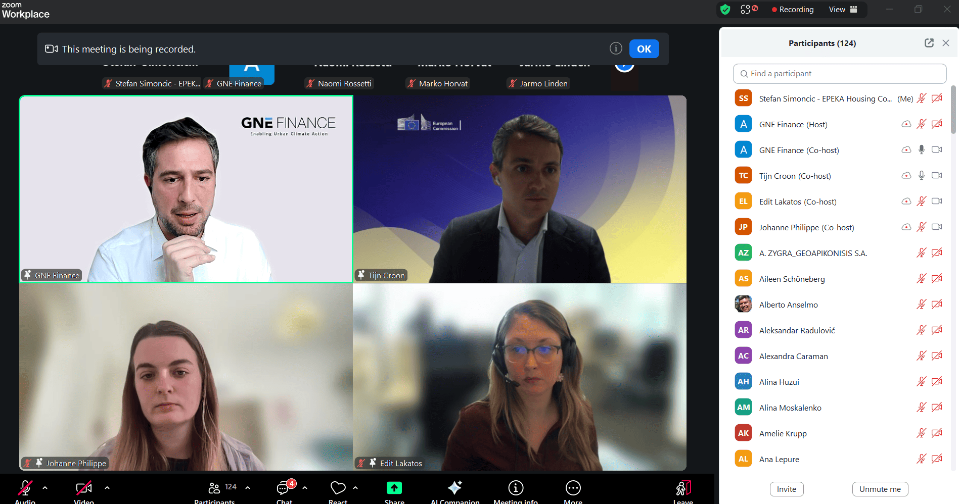959x504 pixels.
Task: Expand video options arrow next to Video
Action: click(107, 488)
